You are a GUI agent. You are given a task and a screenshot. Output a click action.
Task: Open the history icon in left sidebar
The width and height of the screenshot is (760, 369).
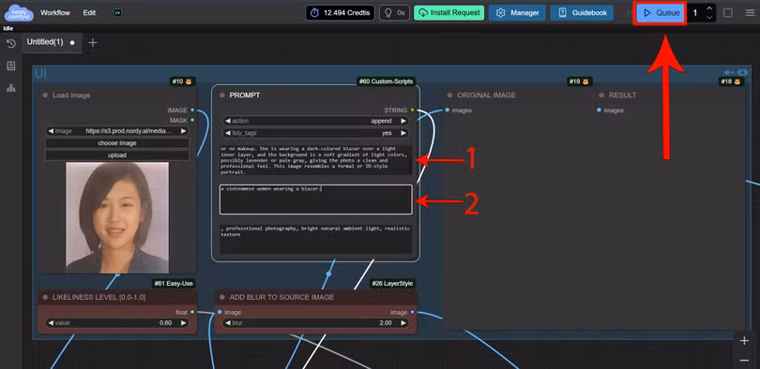[x=10, y=43]
